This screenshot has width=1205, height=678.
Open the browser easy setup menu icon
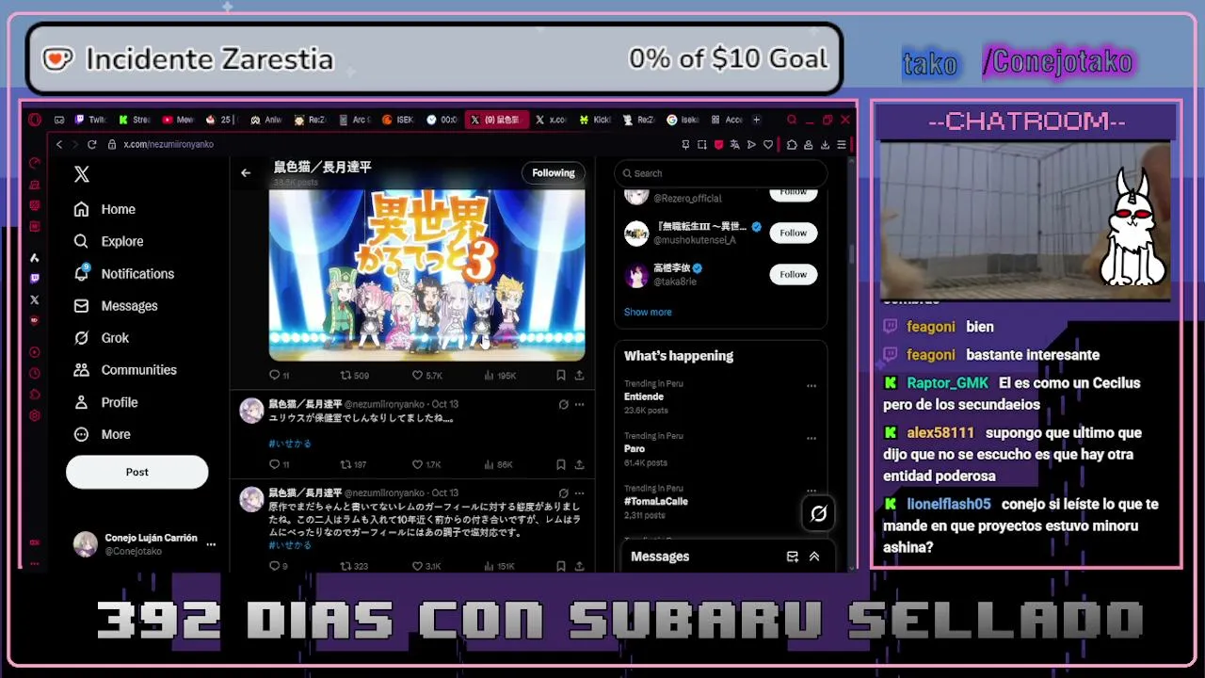point(841,144)
